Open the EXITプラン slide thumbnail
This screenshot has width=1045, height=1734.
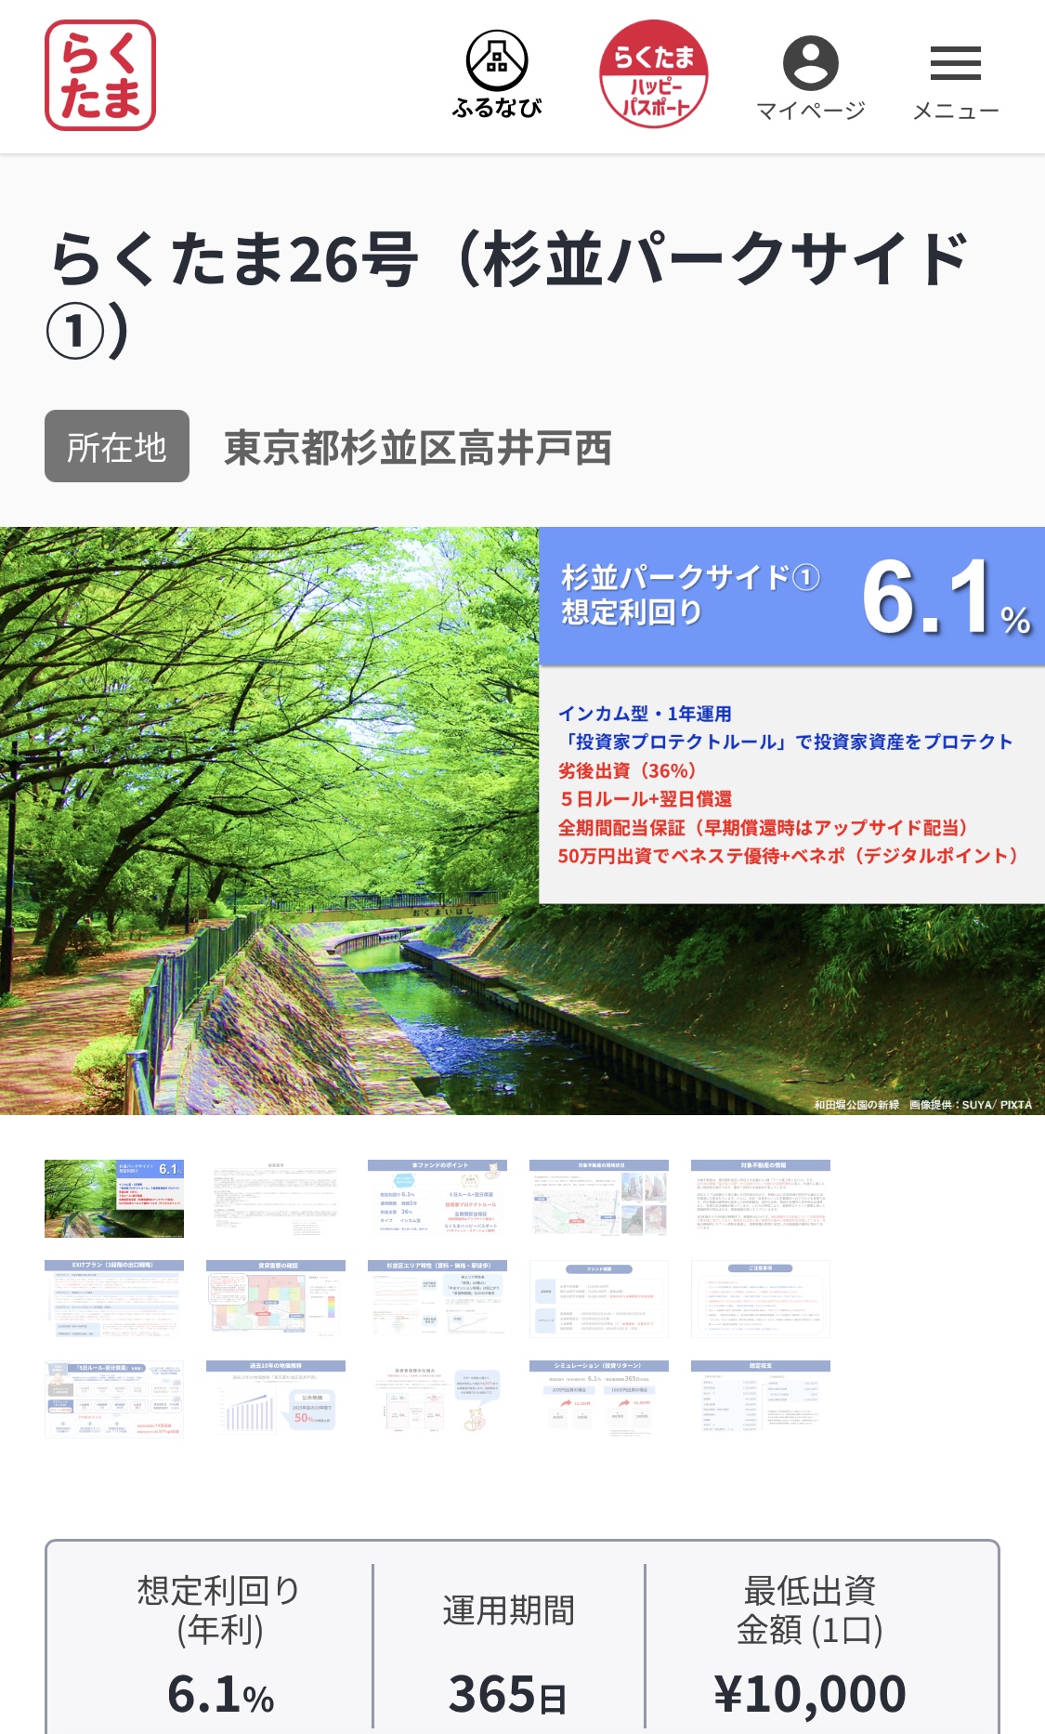click(x=114, y=1299)
